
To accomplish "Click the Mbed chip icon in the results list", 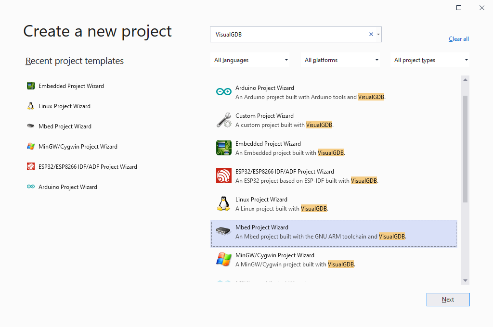I will [223, 231].
